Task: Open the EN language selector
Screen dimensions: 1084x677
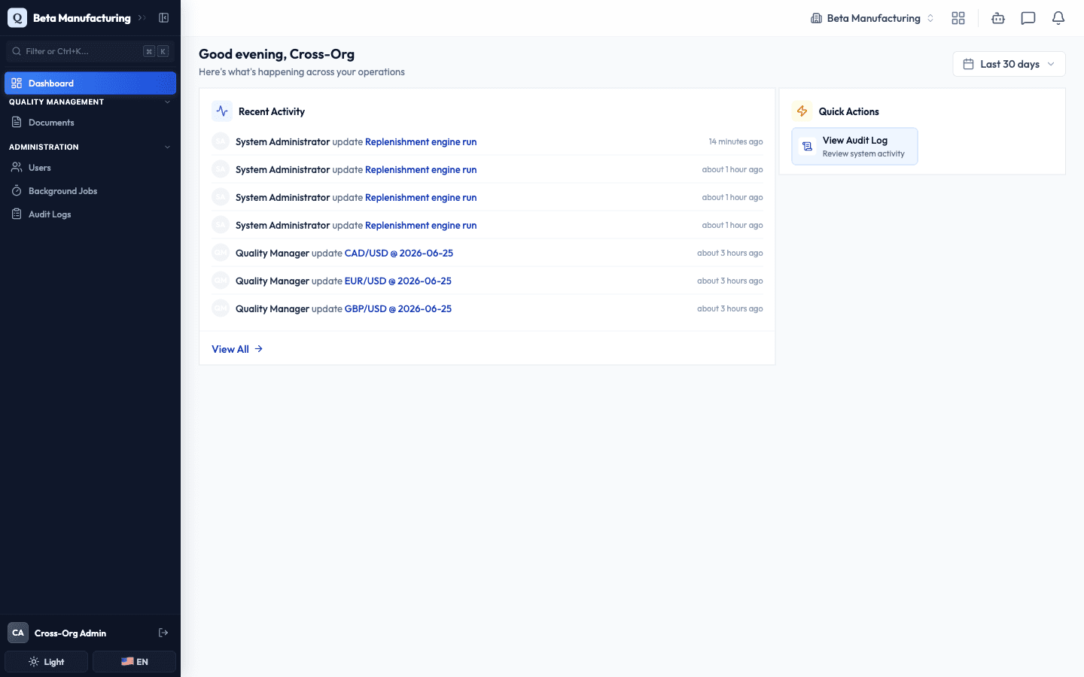Action: (x=134, y=662)
